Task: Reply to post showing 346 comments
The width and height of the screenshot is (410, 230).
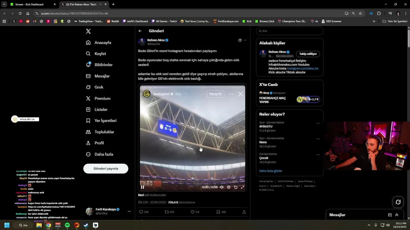Action: (144, 212)
